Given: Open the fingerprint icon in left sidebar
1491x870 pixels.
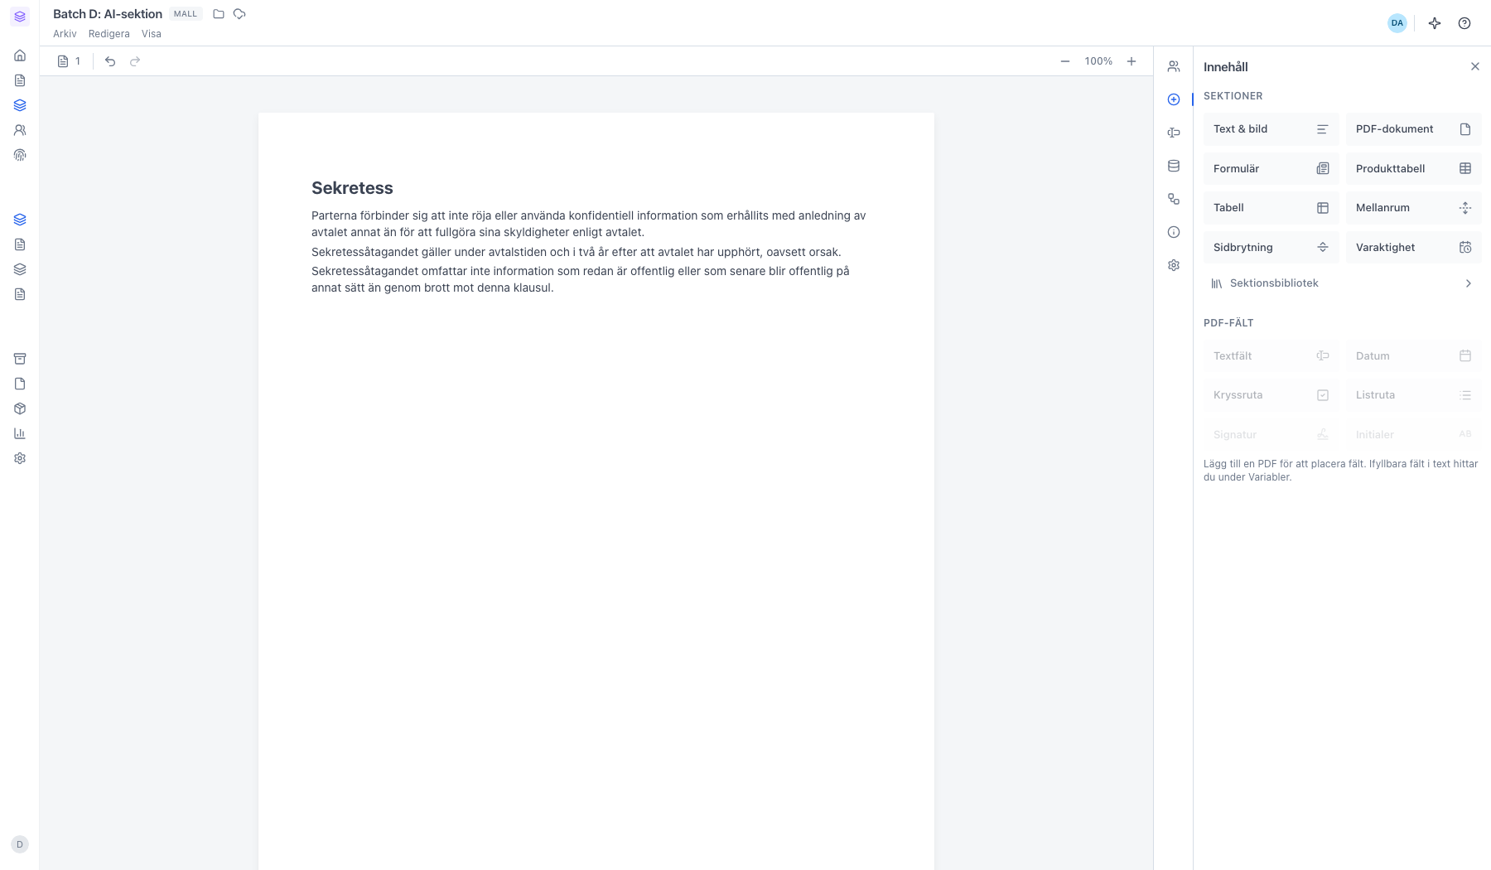Looking at the screenshot, I should tap(20, 155).
